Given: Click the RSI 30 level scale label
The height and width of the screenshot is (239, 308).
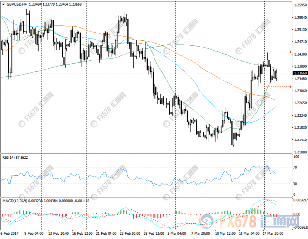Looking at the screenshot, I should (294, 184).
